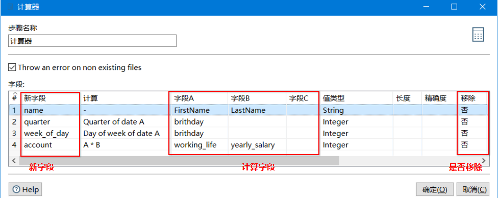Click the horizontal scrollbar thumb
499x198 pixels.
(179, 161)
